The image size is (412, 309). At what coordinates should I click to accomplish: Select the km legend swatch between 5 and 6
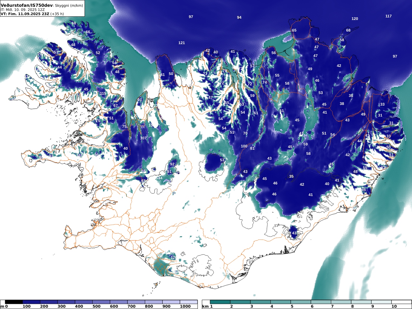[x=301, y=302]
